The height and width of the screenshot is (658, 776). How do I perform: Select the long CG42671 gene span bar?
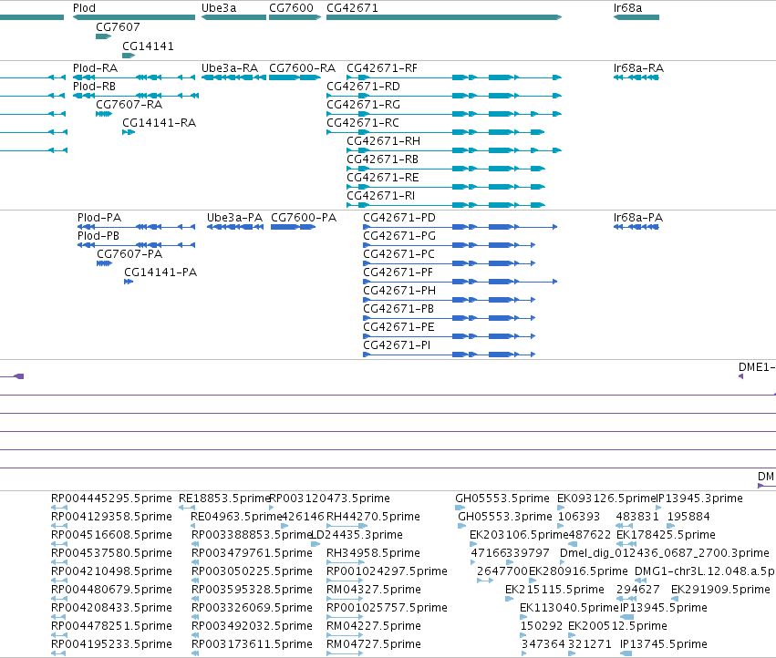(x=444, y=17)
